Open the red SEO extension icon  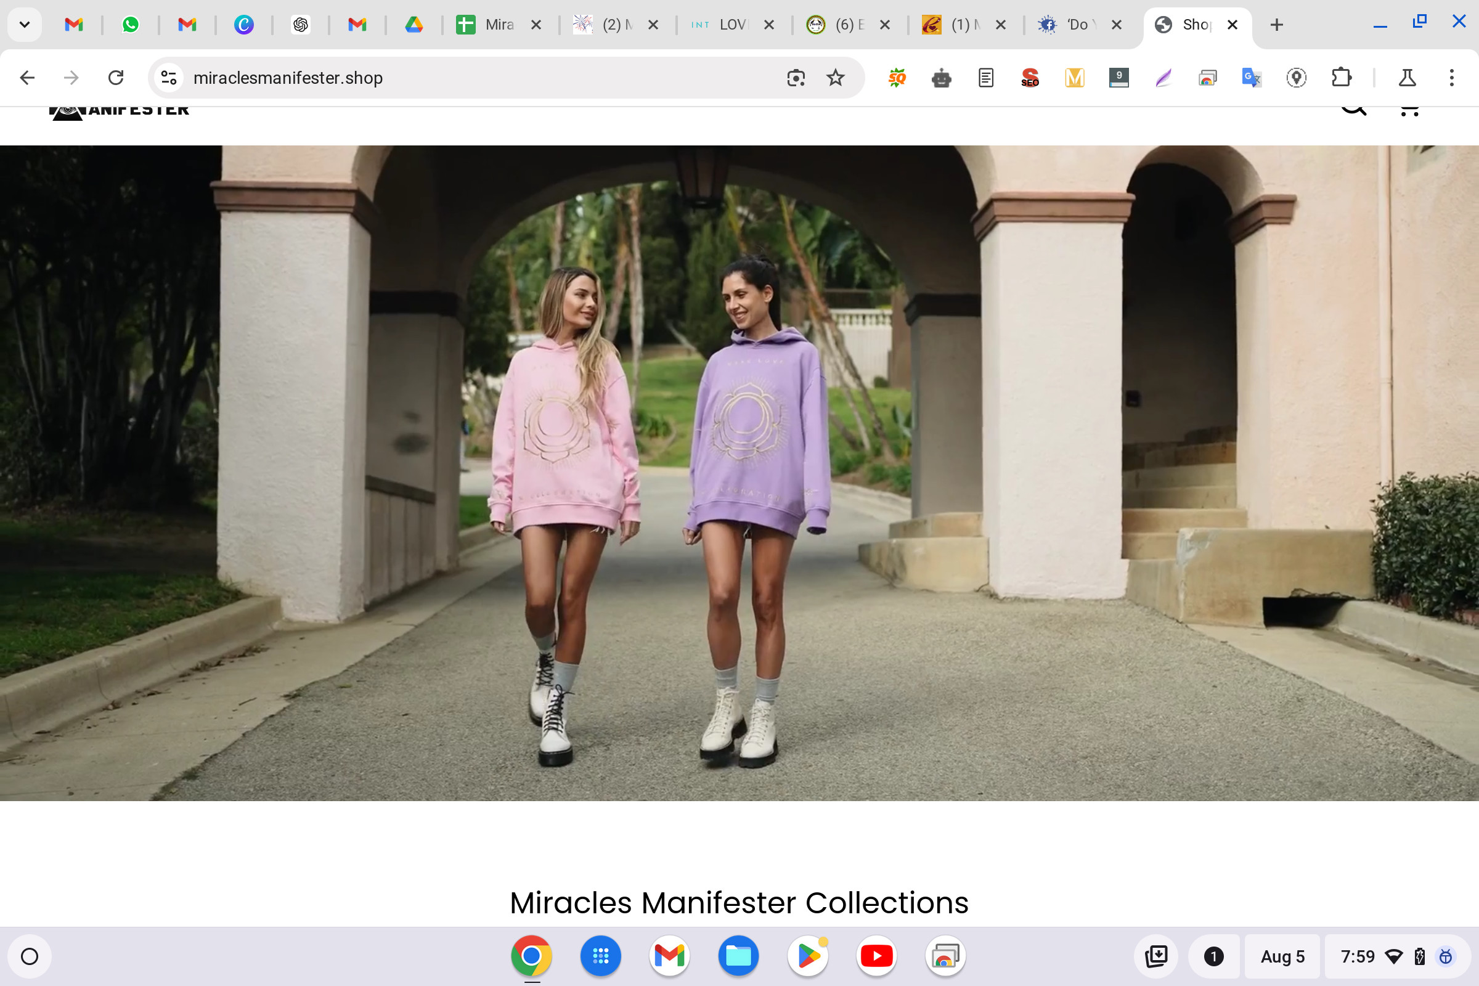[1030, 78]
